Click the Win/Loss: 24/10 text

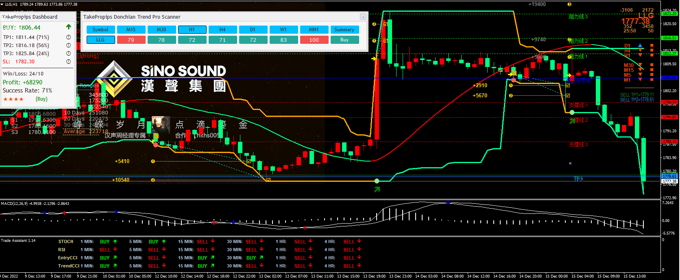23,74
